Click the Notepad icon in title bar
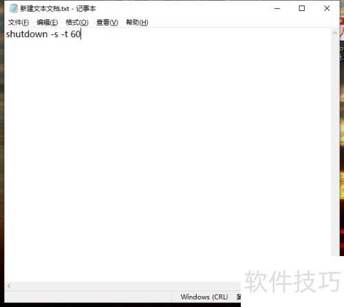Screen dimensions: 344x307 (13, 8)
